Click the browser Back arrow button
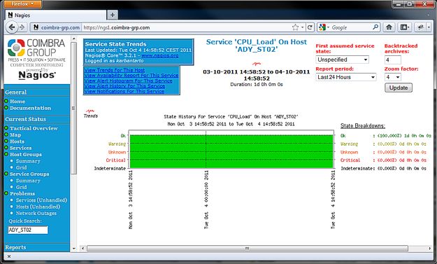The image size is (437, 264). [x=12, y=27]
